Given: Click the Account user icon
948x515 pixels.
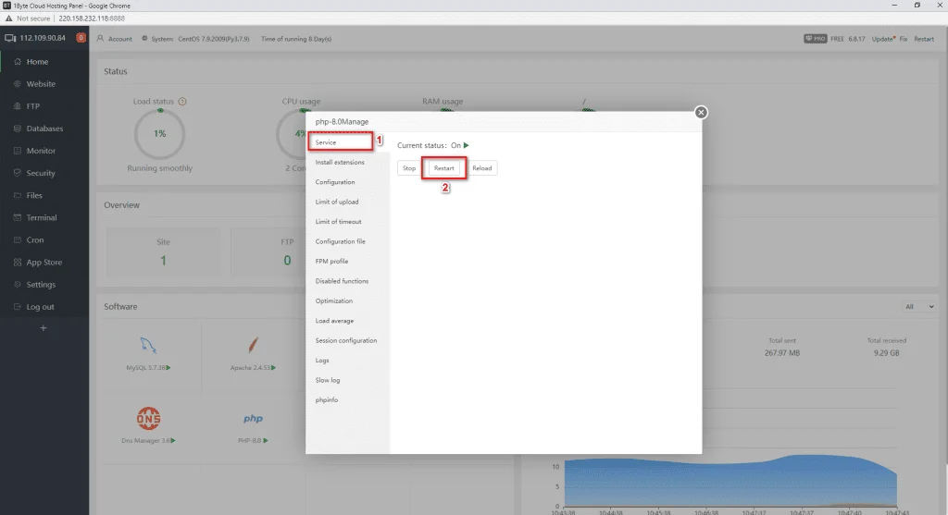Looking at the screenshot, I should tap(100, 38).
